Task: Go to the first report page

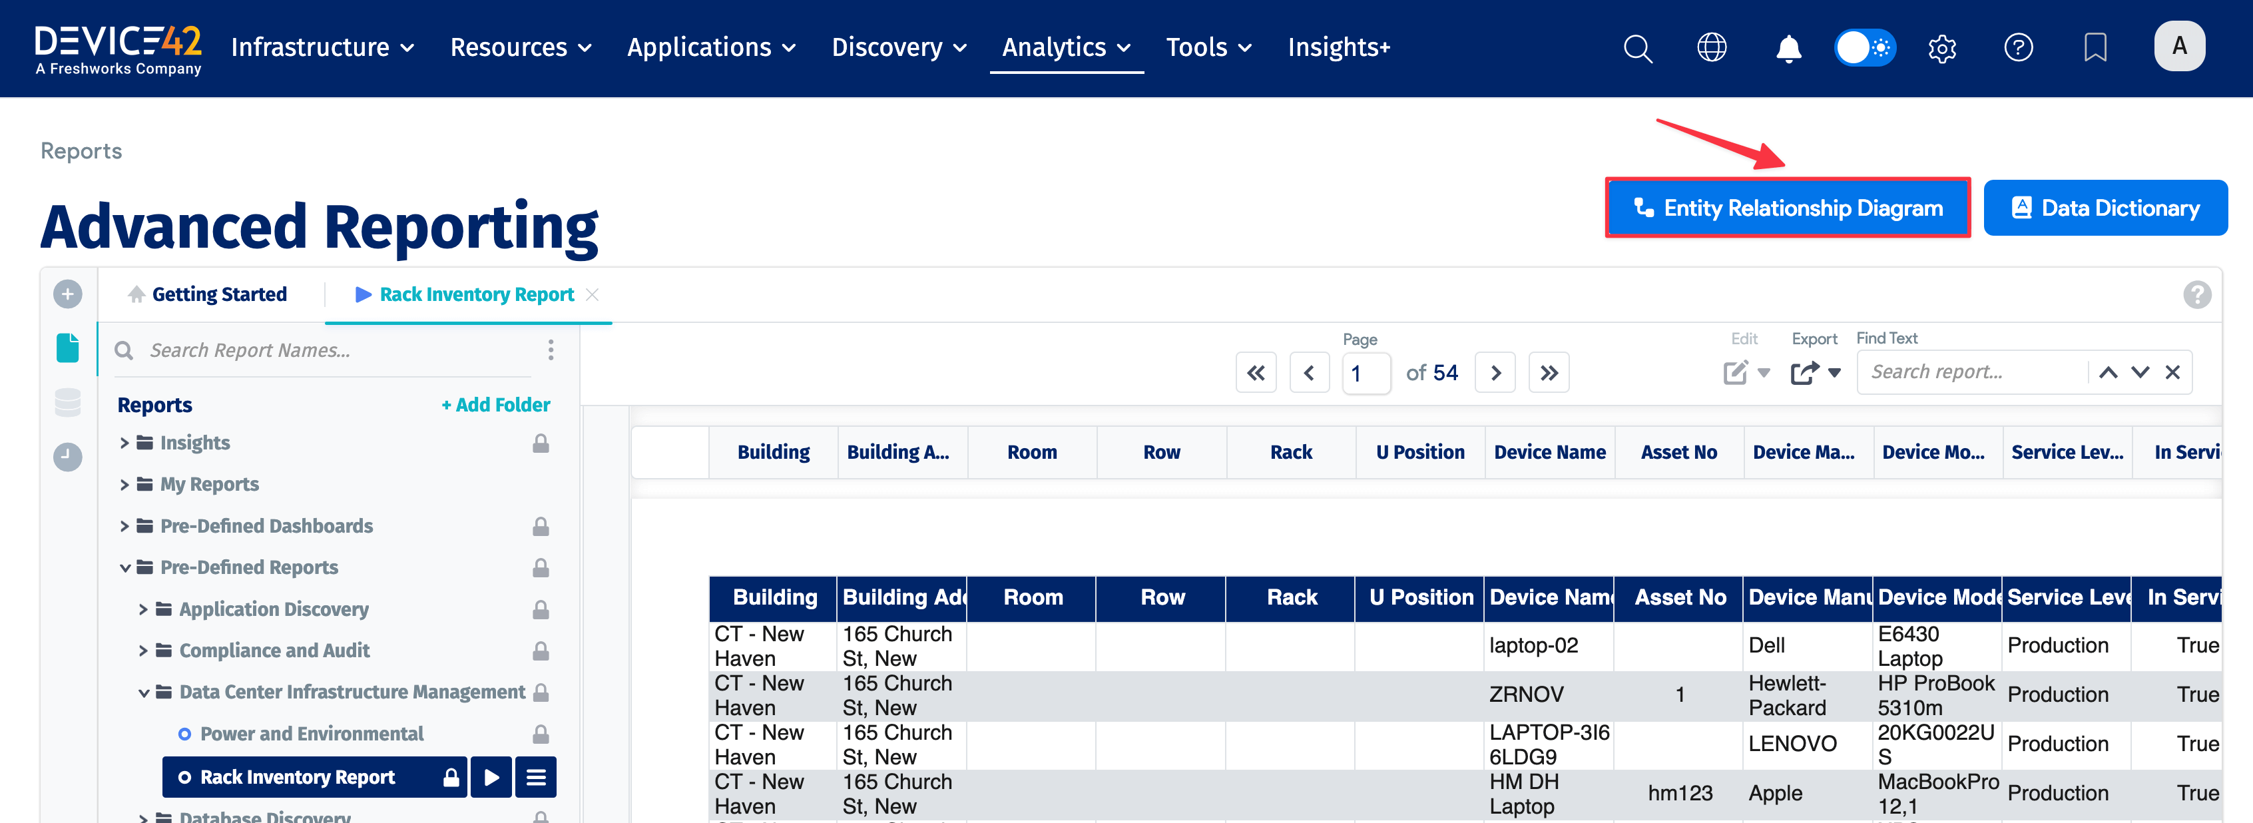Action: click(x=1256, y=374)
